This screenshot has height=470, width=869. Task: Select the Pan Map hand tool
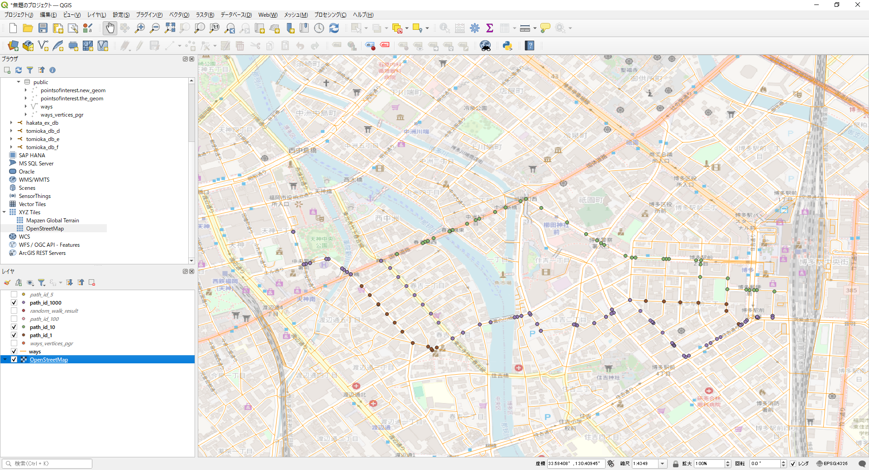(x=110, y=28)
